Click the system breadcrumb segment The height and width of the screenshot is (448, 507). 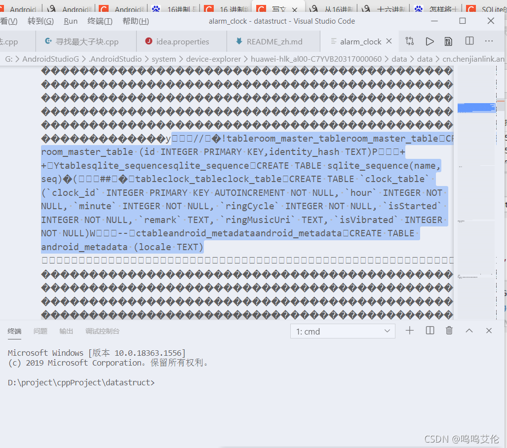coord(163,59)
